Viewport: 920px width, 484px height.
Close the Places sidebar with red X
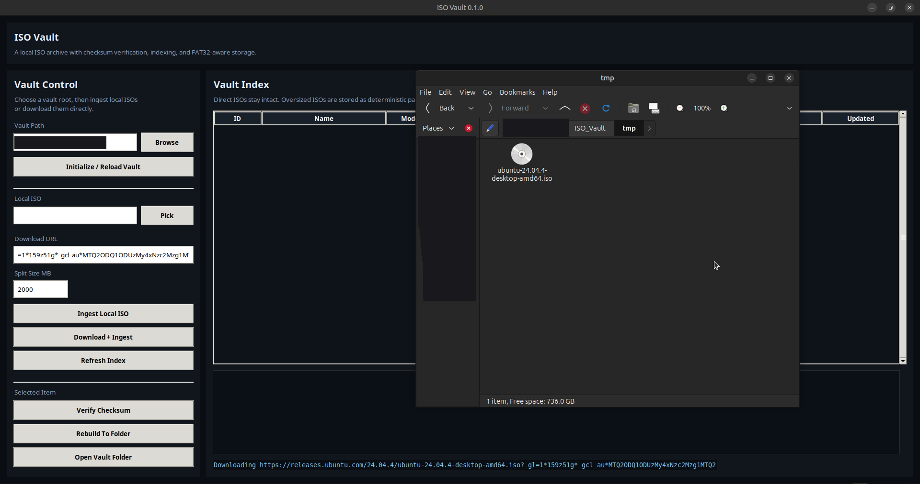point(469,128)
